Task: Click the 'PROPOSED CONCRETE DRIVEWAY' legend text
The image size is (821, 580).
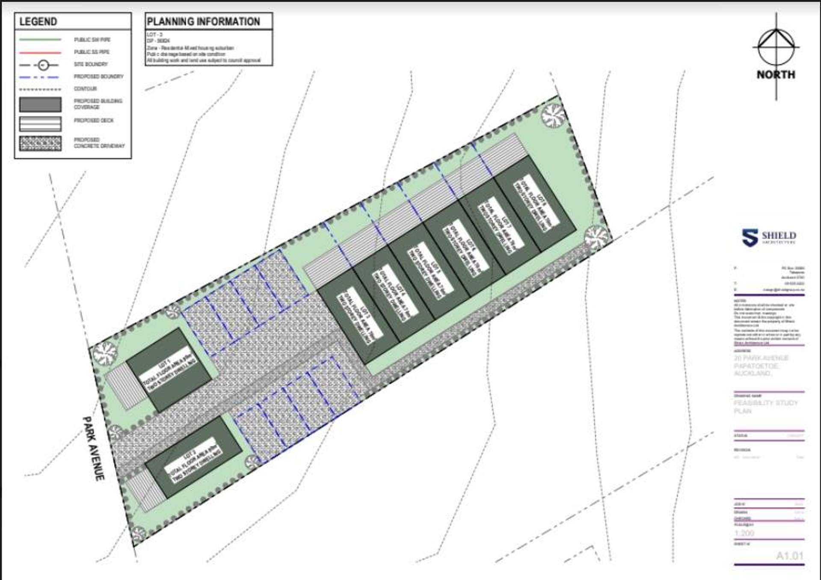Action: (99, 143)
